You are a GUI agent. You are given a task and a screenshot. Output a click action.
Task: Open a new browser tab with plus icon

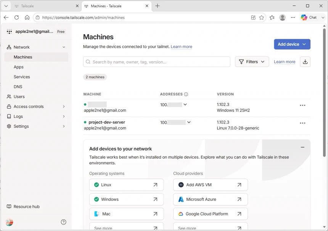point(157,6)
